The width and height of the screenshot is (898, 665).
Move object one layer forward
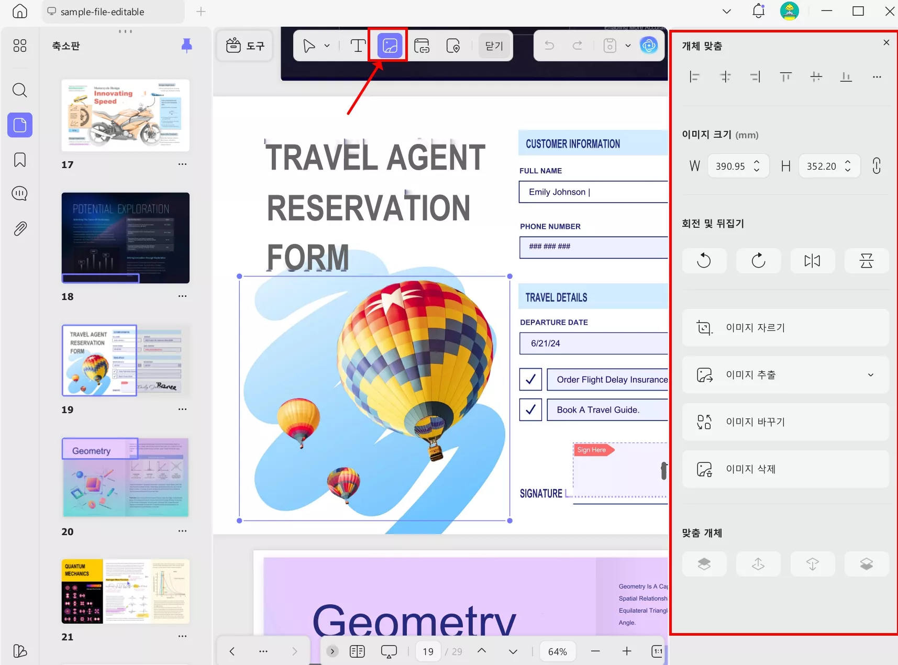(758, 564)
